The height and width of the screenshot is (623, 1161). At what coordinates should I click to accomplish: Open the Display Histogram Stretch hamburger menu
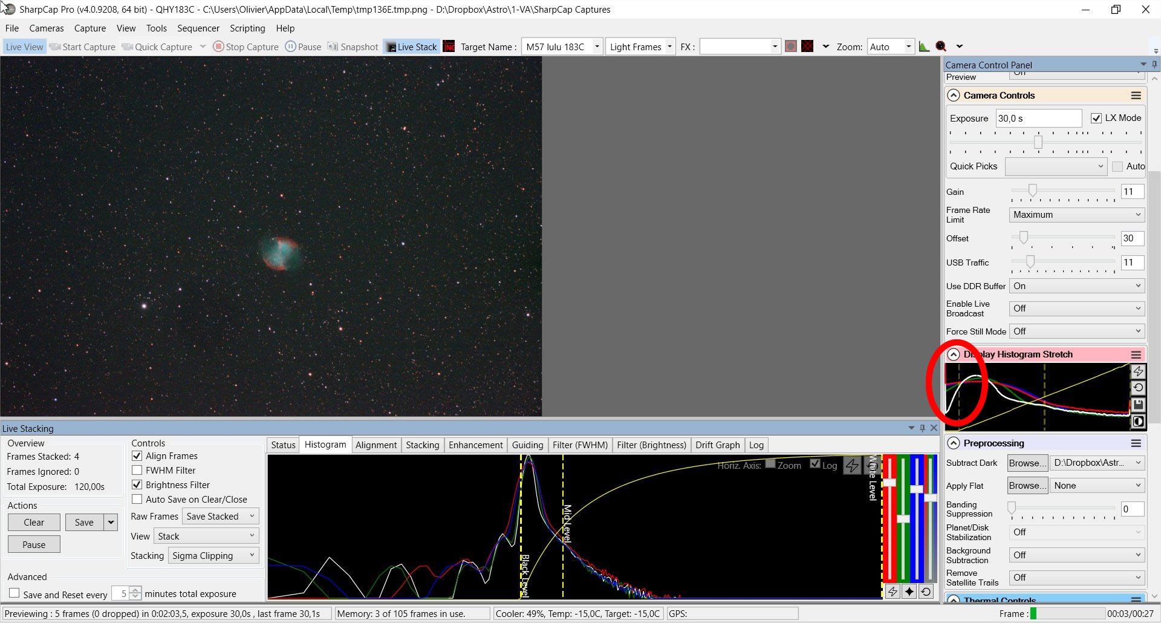point(1136,354)
